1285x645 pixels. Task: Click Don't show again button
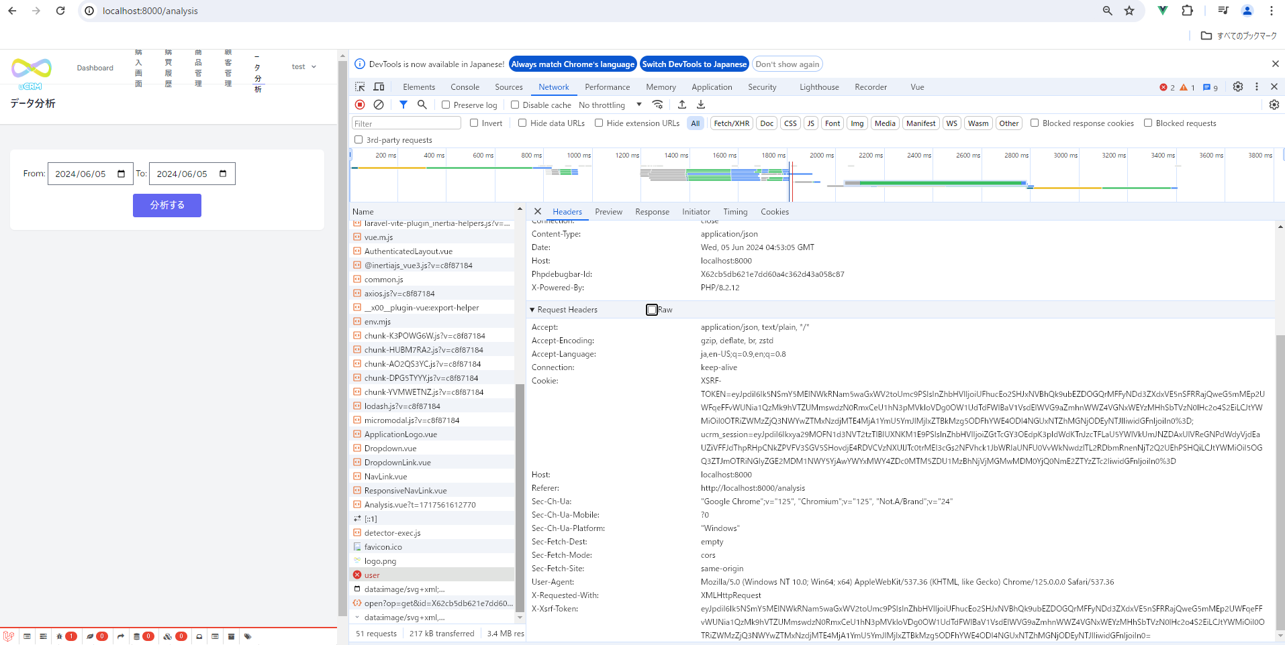coord(788,64)
